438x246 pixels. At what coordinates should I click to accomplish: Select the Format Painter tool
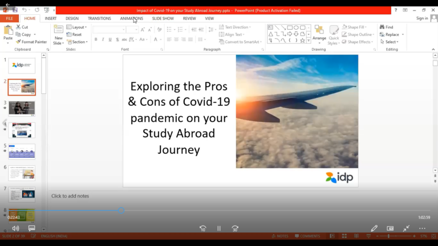pos(31,42)
